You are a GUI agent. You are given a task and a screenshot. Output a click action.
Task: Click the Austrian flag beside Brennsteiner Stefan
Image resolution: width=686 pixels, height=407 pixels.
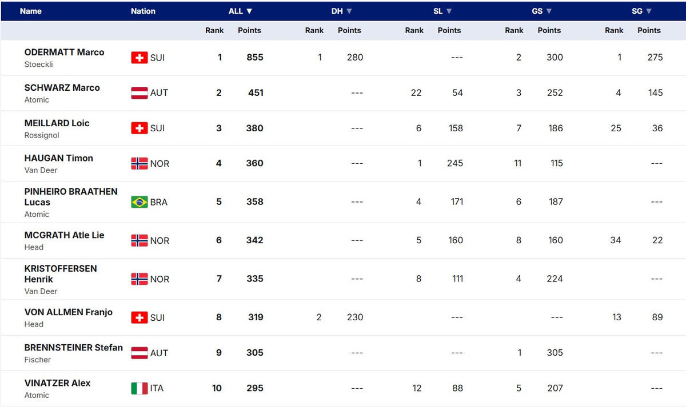pos(139,353)
